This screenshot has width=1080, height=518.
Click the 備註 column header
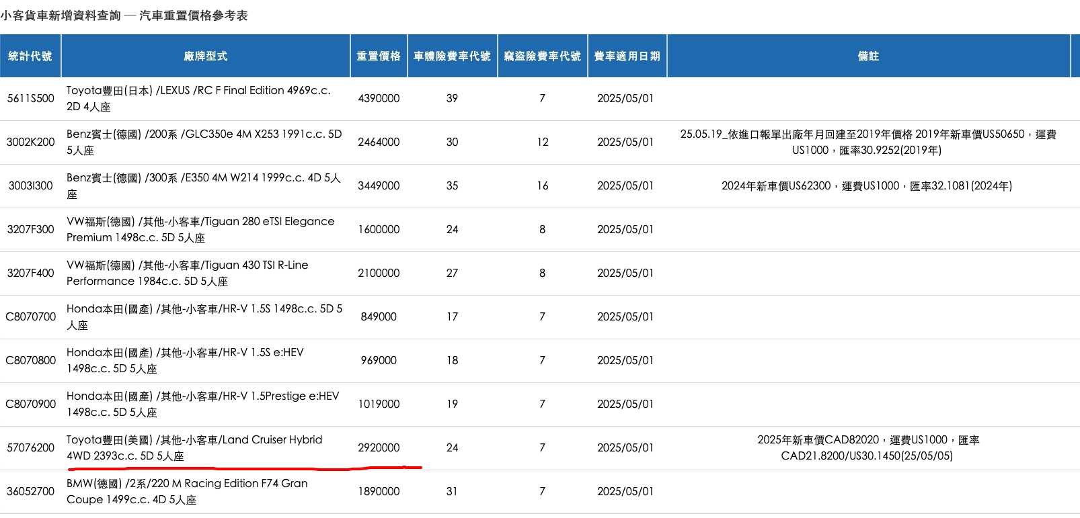coord(868,56)
